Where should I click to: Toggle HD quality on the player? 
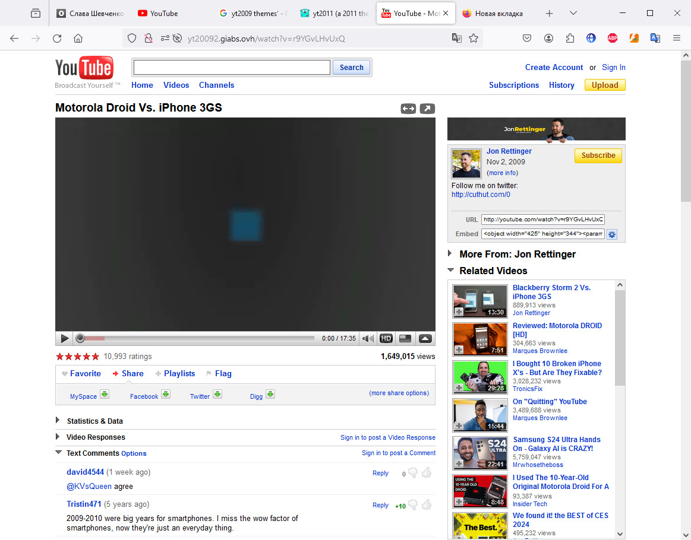tap(386, 339)
